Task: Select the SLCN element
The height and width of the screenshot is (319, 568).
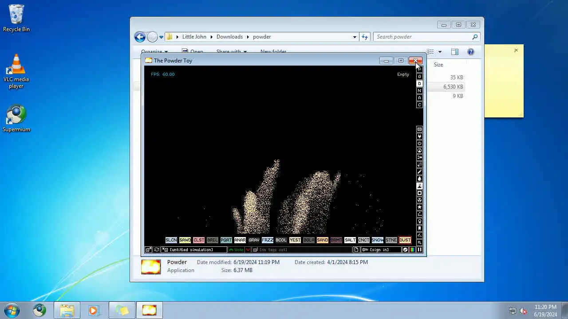Action: tap(171, 240)
